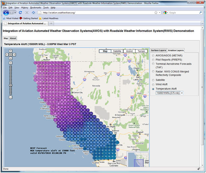This screenshot has height=173, width=206.
Task: Show the Terrain map type
Action: (141, 51)
